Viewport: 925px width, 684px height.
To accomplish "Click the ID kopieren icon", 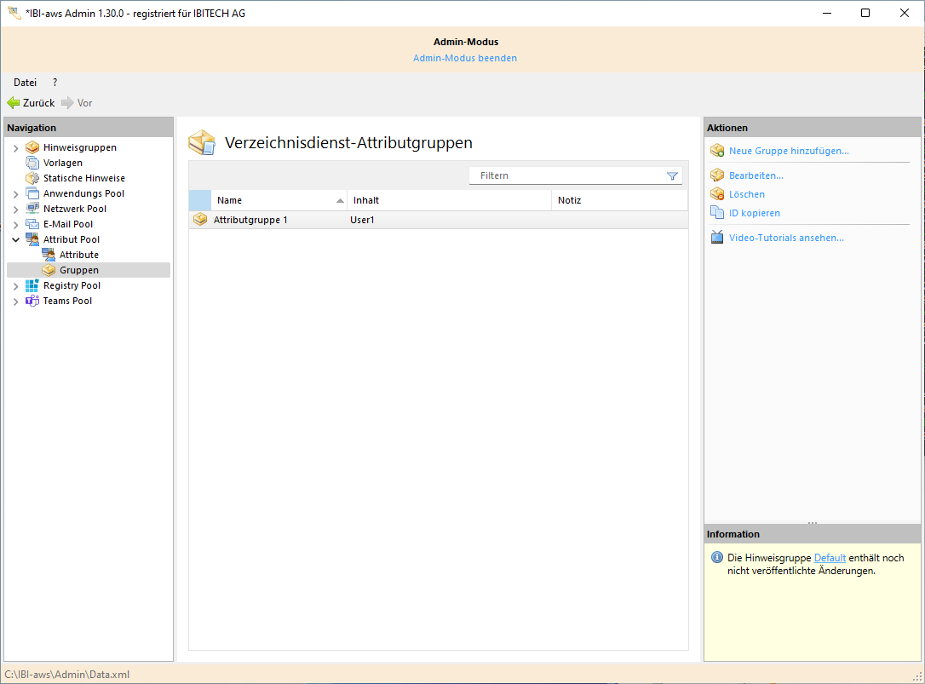I will [x=716, y=213].
